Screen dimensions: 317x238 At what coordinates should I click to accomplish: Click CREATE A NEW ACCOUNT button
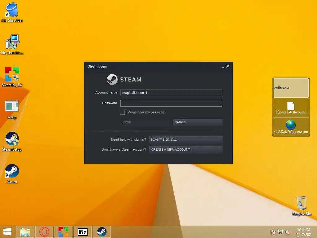tap(186, 150)
